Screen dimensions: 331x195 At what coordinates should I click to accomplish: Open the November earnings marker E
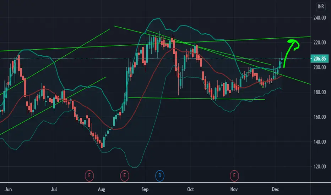234,175
